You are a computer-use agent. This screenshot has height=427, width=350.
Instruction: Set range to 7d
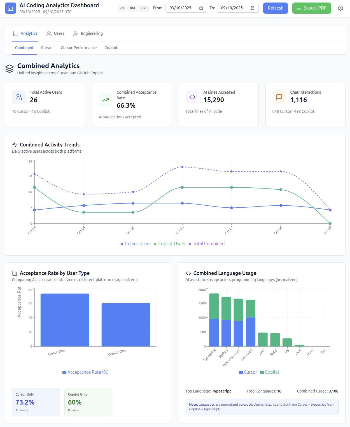pyautogui.click(x=122, y=8)
